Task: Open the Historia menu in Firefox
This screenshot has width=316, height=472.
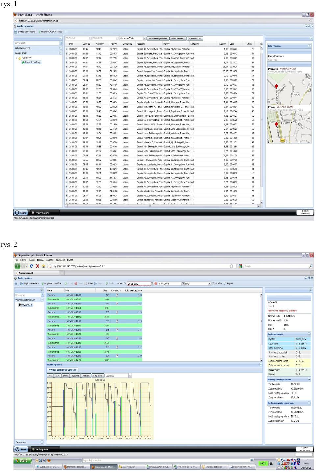Action: tap(40, 260)
